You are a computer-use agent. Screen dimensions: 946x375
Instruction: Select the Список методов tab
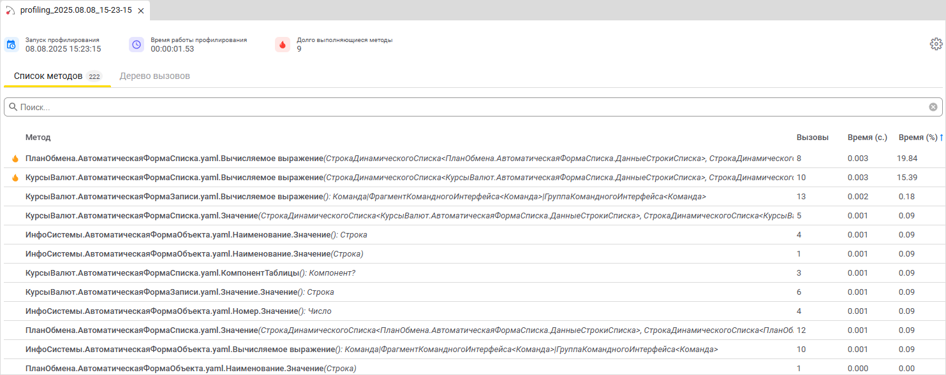48,76
